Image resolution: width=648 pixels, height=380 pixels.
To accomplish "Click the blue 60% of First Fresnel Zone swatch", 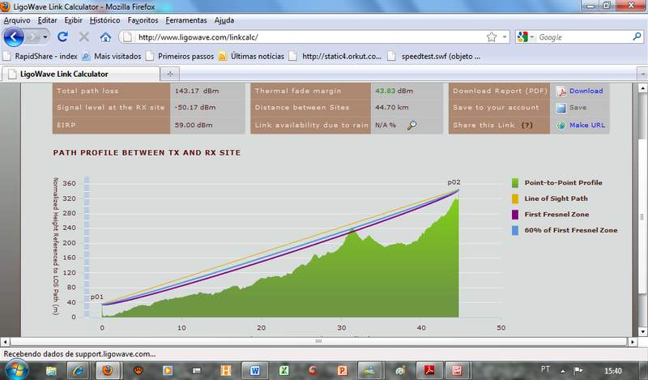I will pyautogui.click(x=515, y=230).
